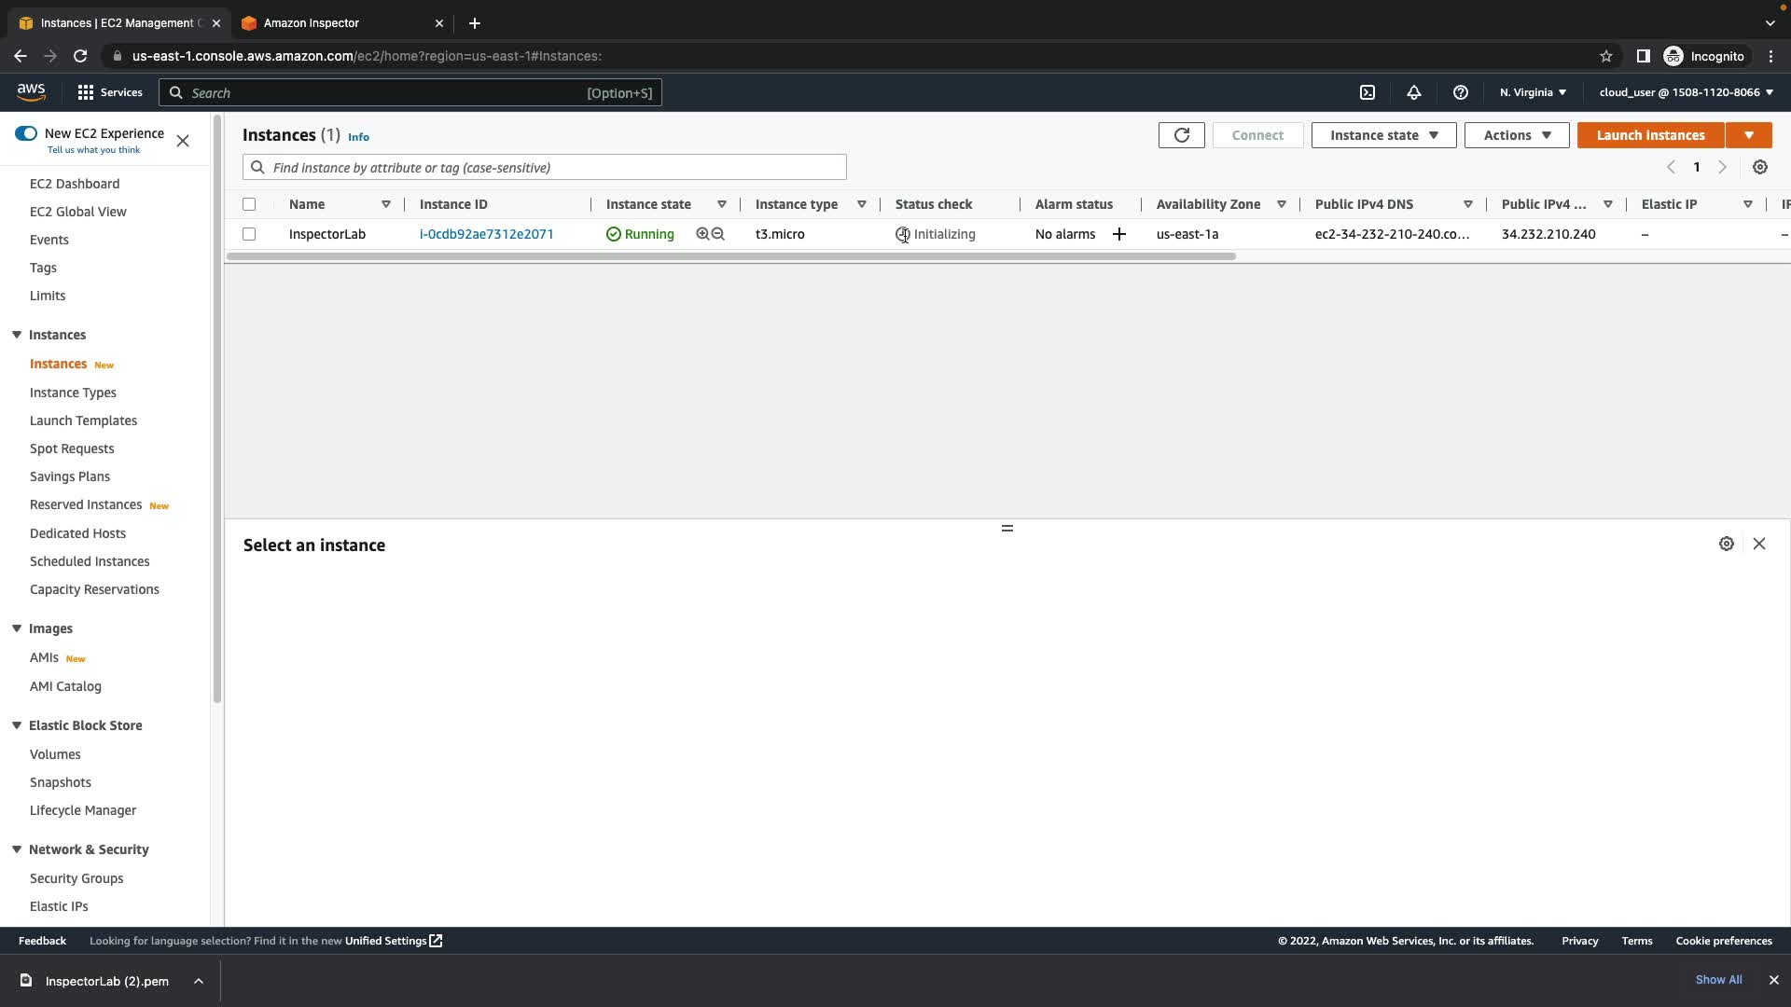Image resolution: width=1791 pixels, height=1007 pixels.
Task: Click the refresh instances icon button
Action: [1181, 135]
